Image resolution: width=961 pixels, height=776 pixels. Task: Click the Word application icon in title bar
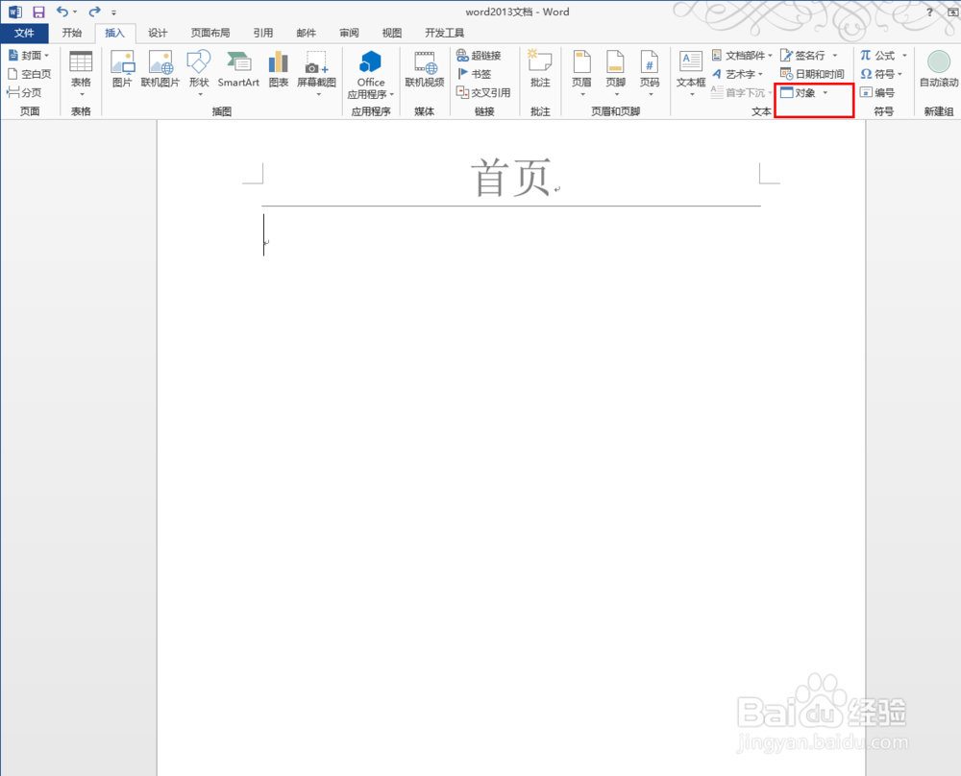14,12
